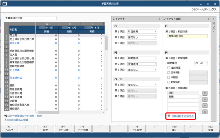Open the 期間単位 月次 dropdown
Screen dimensions: 220x138
pyautogui.click(x=201, y=63)
